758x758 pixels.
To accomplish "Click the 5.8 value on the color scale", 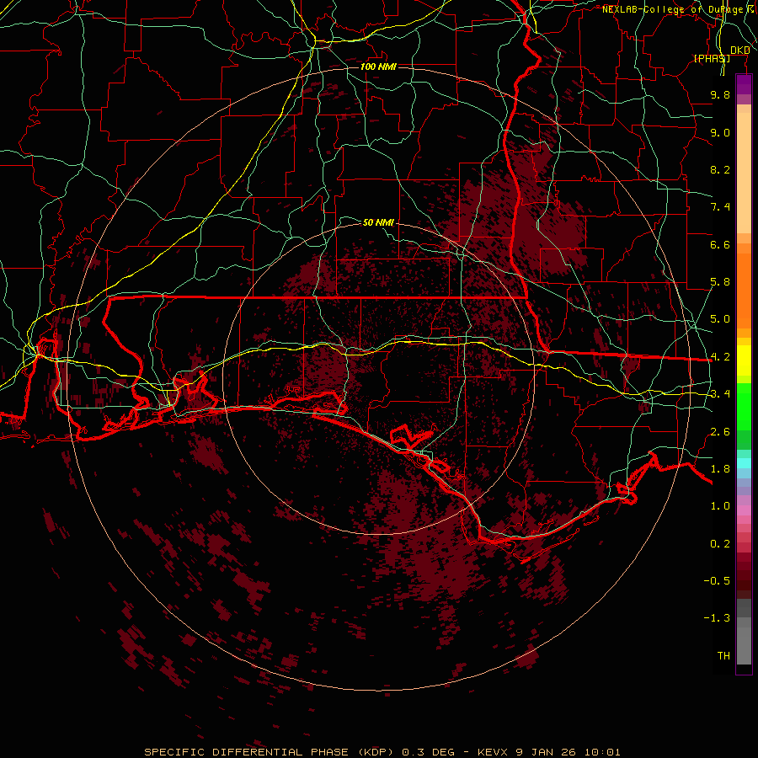I will point(720,282).
